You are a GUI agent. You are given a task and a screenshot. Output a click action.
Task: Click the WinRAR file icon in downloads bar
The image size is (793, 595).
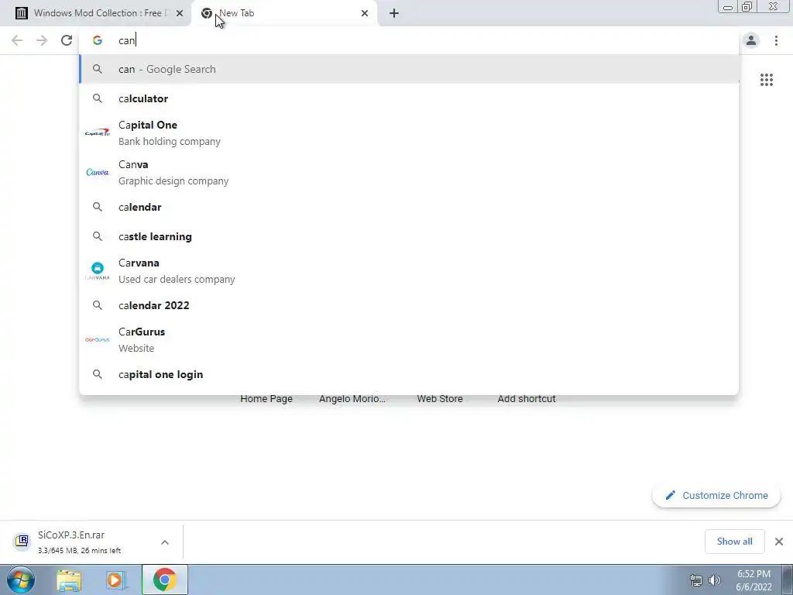[x=22, y=542]
